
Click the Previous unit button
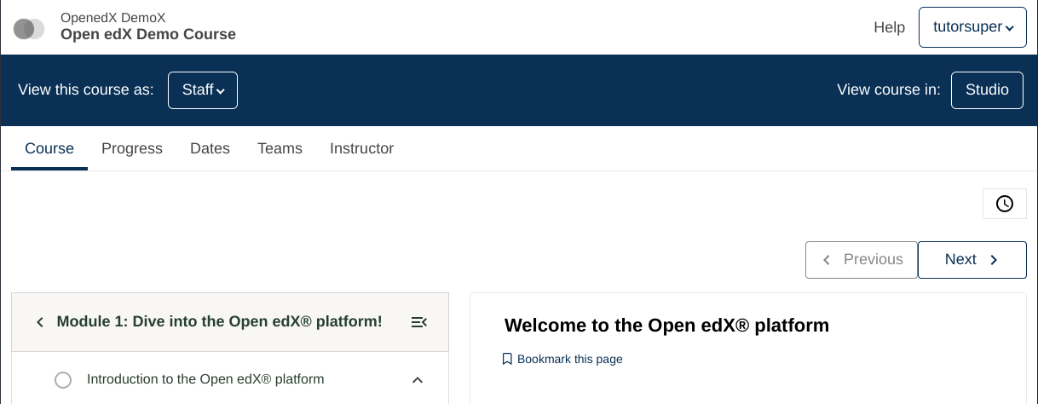(862, 260)
